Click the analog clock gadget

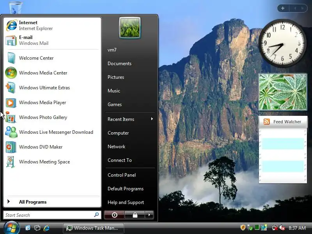[282, 43]
